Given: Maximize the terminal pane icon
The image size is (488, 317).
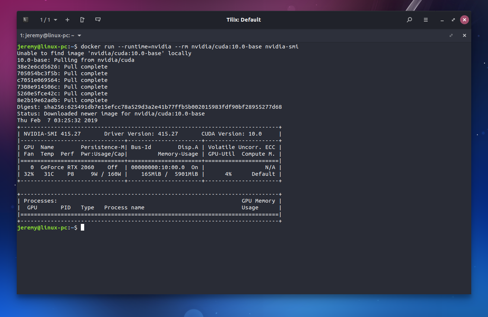Looking at the screenshot, I should click(x=451, y=35).
